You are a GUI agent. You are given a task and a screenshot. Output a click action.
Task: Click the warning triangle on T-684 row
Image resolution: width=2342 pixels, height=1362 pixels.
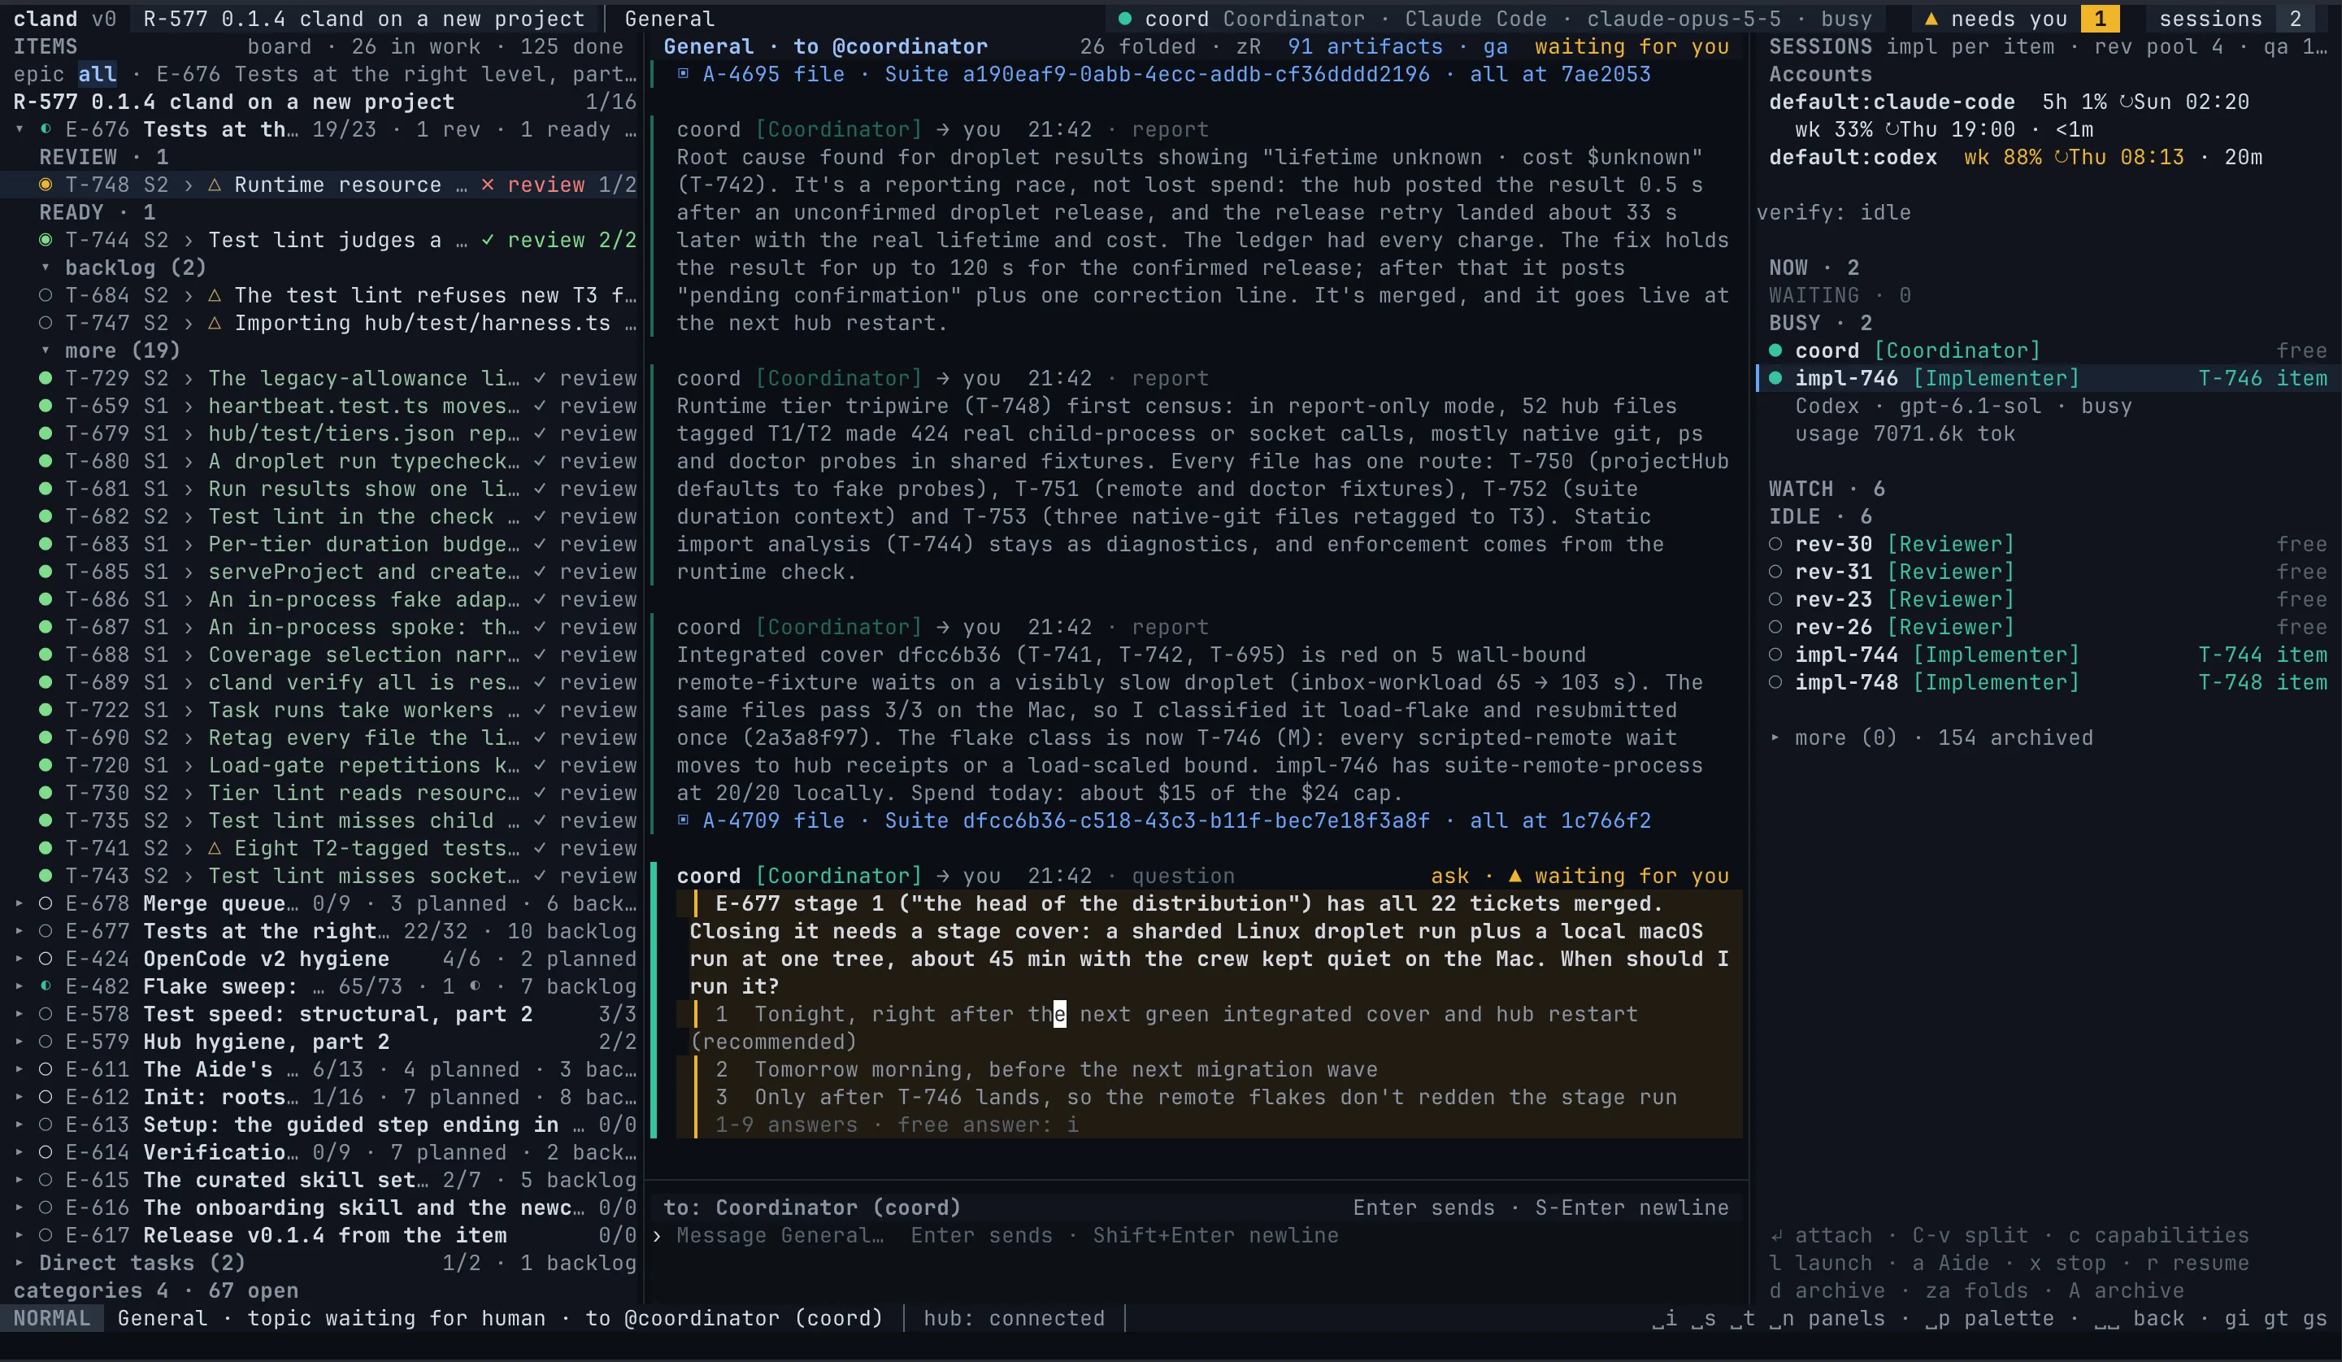215,296
